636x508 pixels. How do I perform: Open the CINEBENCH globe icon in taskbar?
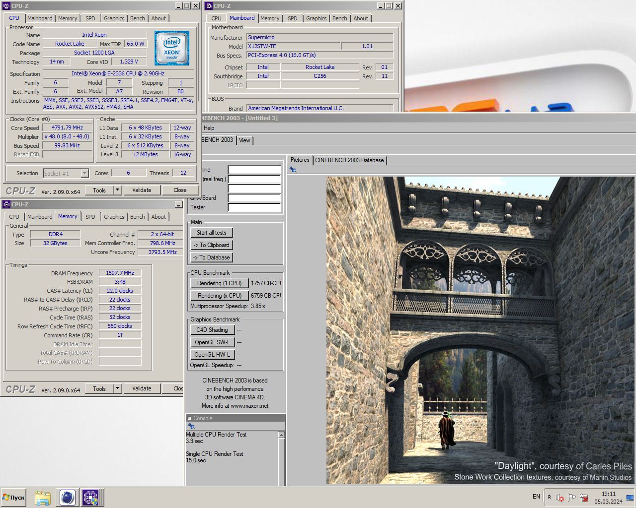pyautogui.click(x=67, y=498)
